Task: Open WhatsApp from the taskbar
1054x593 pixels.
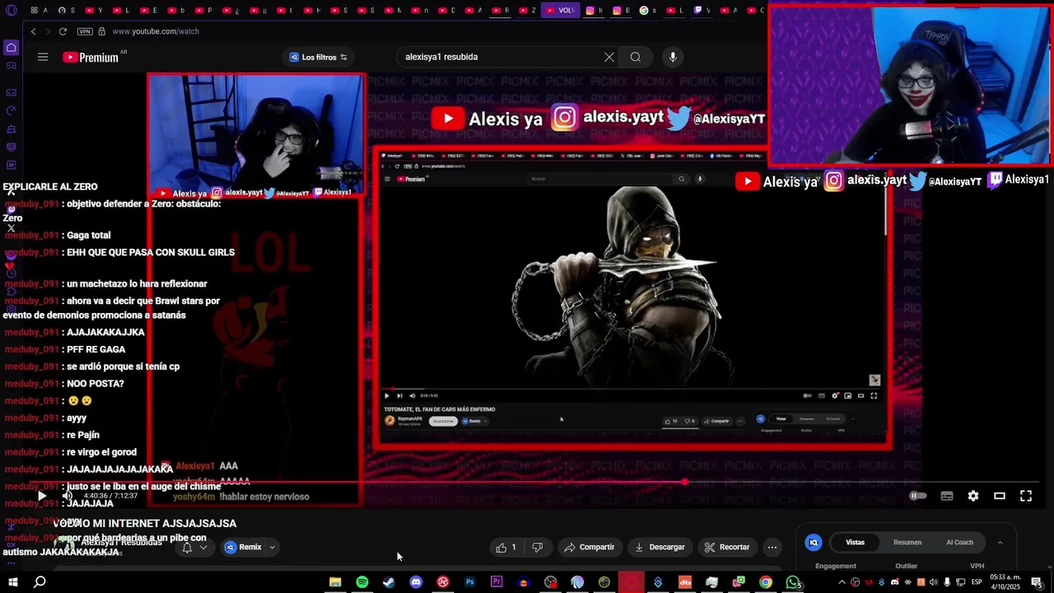Action: click(x=792, y=582)
